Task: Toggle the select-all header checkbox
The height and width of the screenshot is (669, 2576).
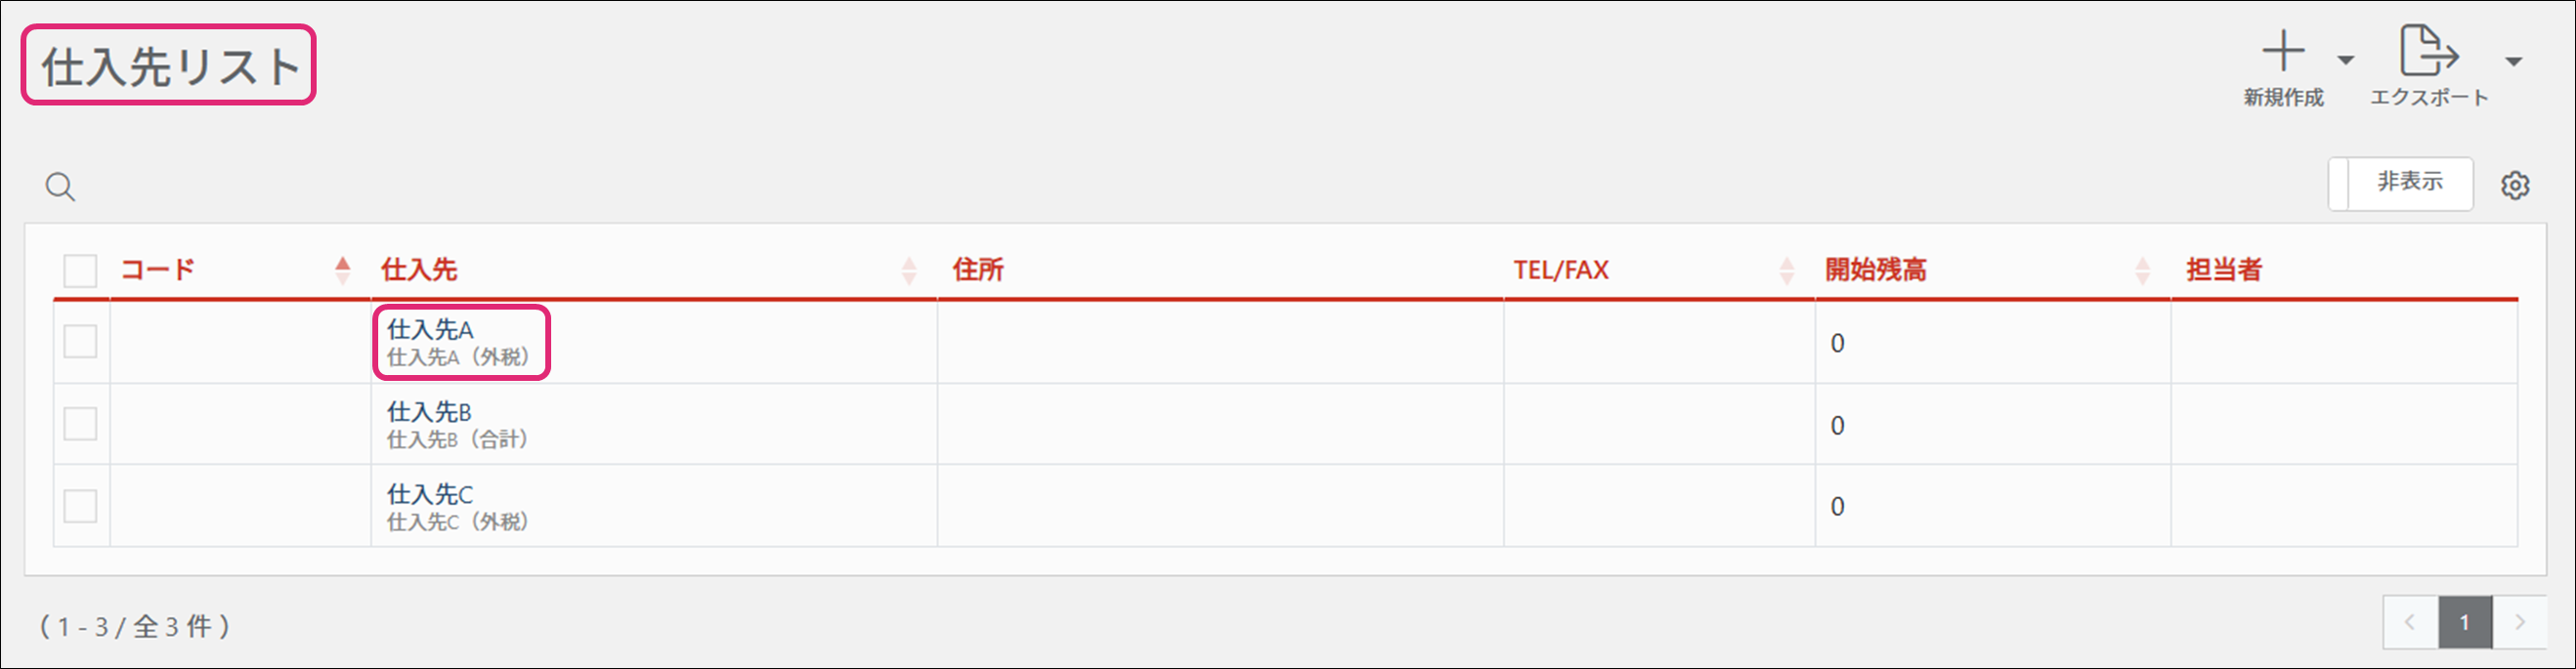Action: click(80, 270)
